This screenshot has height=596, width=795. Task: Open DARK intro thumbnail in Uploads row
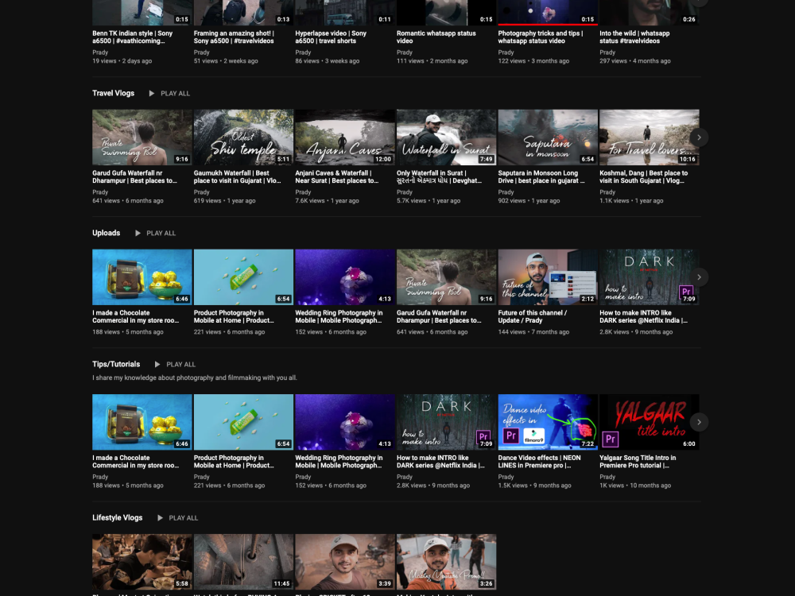(x=649, y=277)
